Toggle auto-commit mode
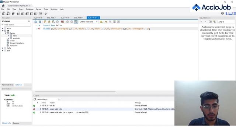The width and height of the screenshot is (236, 133). tap(76, 22)
